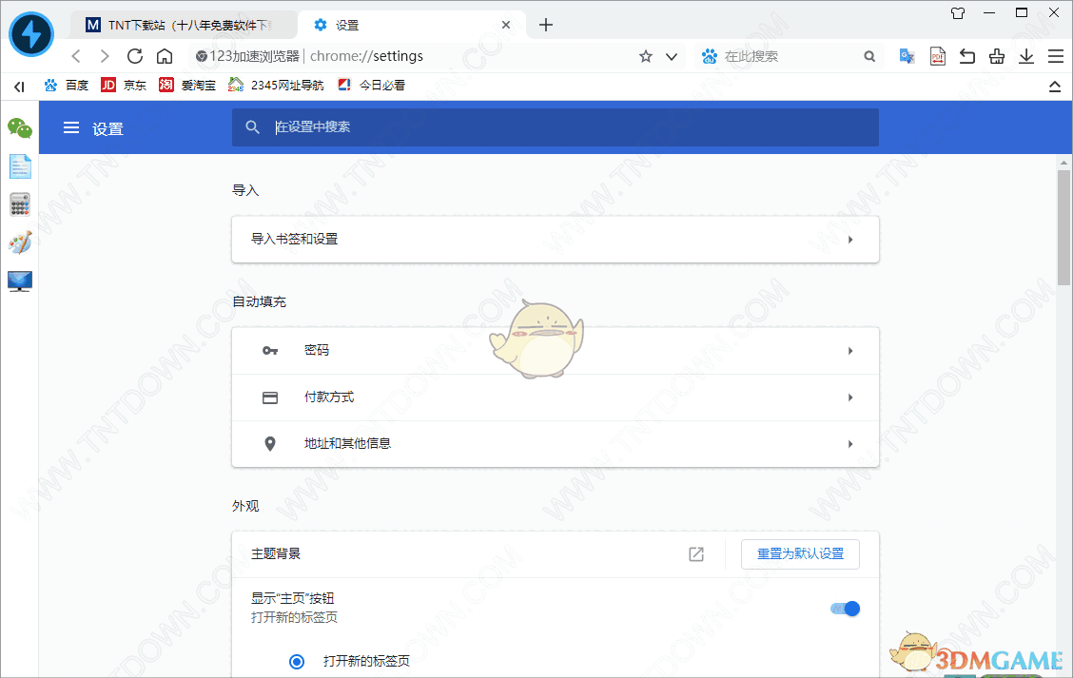This screenshot has height=678, width=1073.
Task: Select the 打开新的标签页 radio button
Action: (296, 661)
